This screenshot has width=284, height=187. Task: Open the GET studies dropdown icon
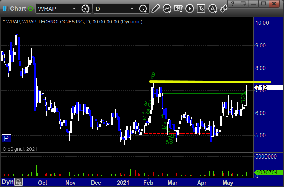pos(178,9)
